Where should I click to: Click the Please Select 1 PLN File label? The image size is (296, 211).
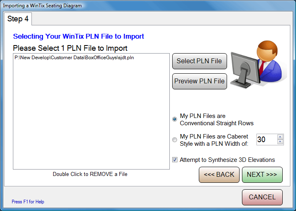pos(70,48)
